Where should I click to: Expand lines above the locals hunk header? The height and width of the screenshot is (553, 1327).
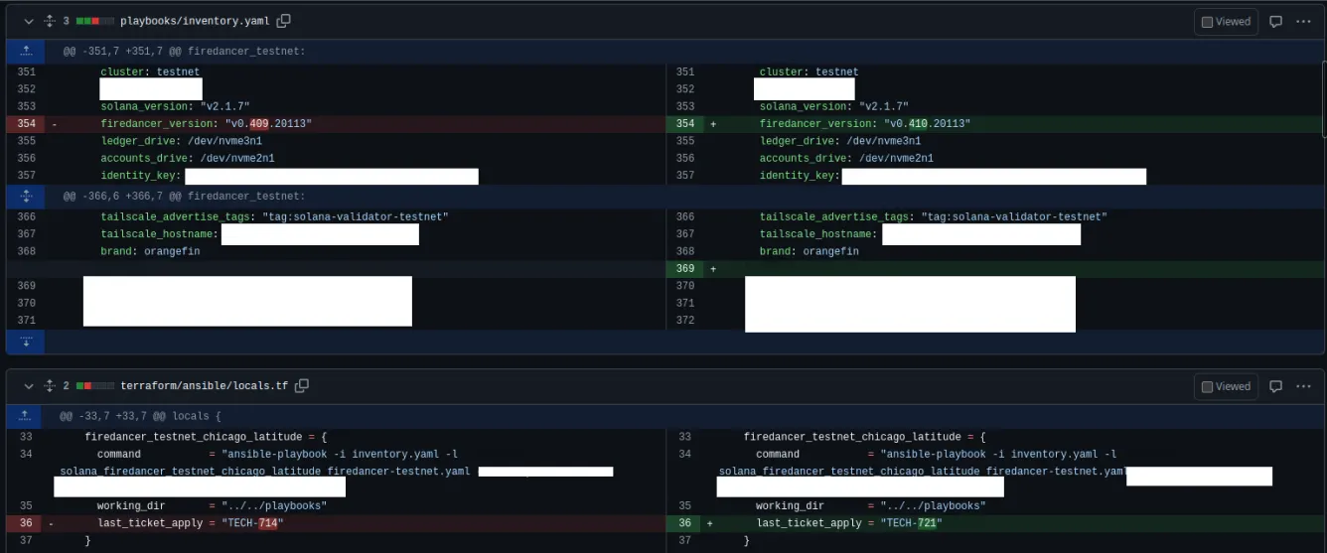[26, 417]
